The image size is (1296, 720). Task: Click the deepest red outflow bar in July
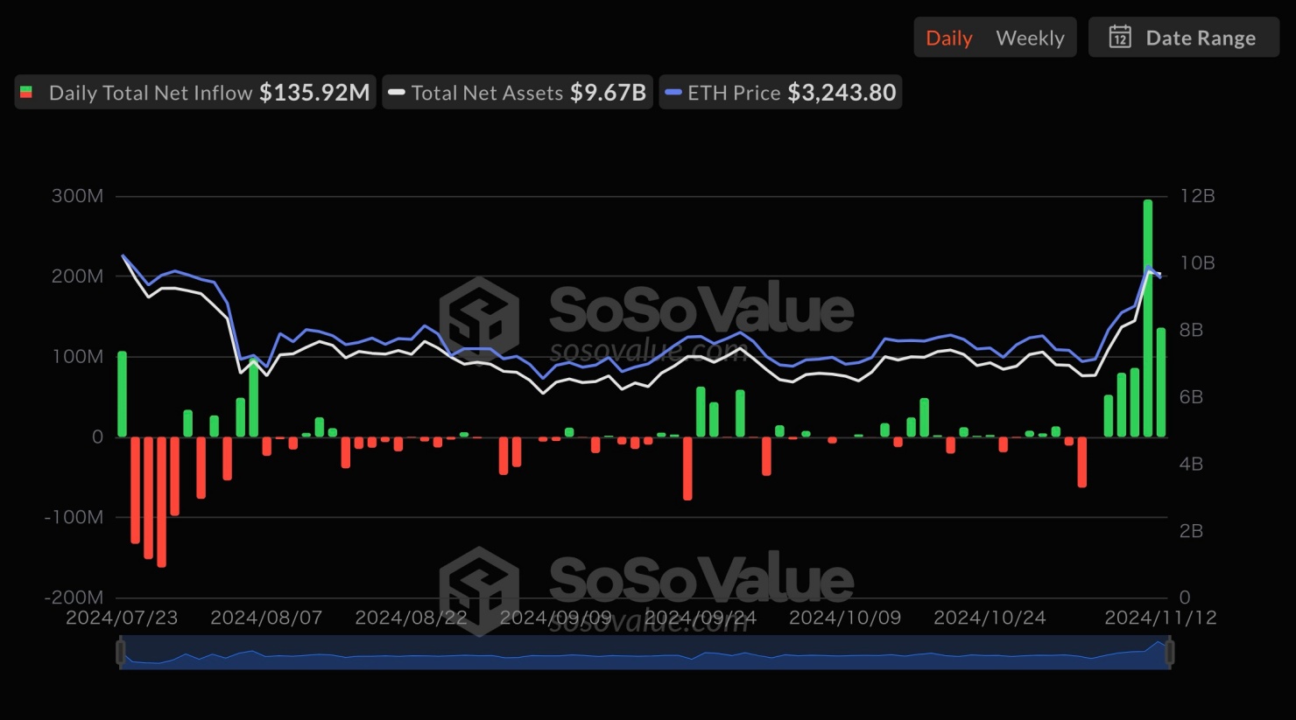coord(161,501)
